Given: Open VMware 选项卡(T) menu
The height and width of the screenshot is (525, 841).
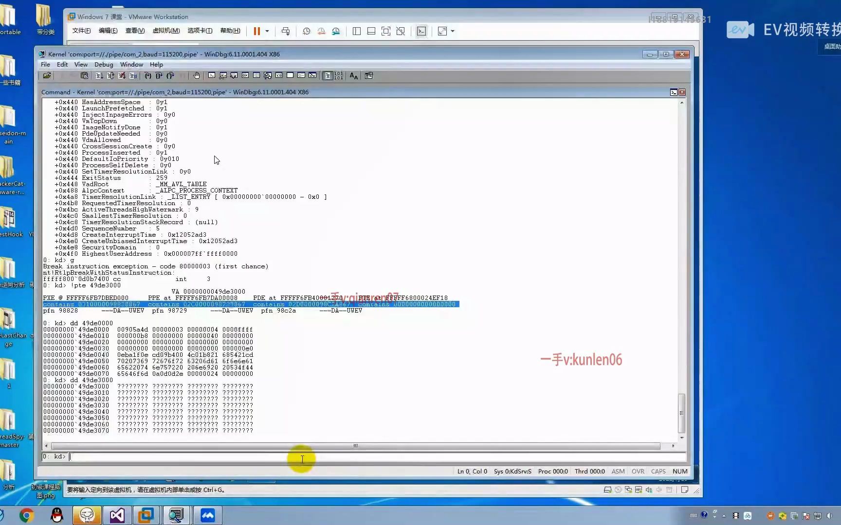Looking at the screenshot, I should (200, 31).
